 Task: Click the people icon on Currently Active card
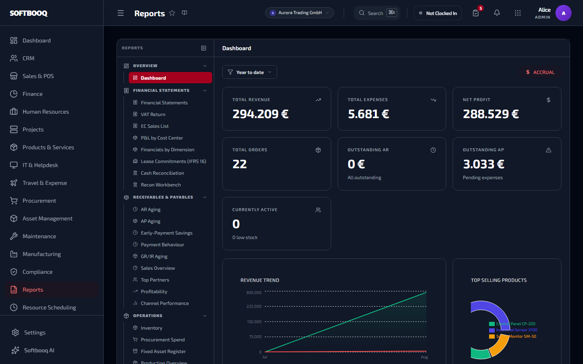(x=318, y=210)
